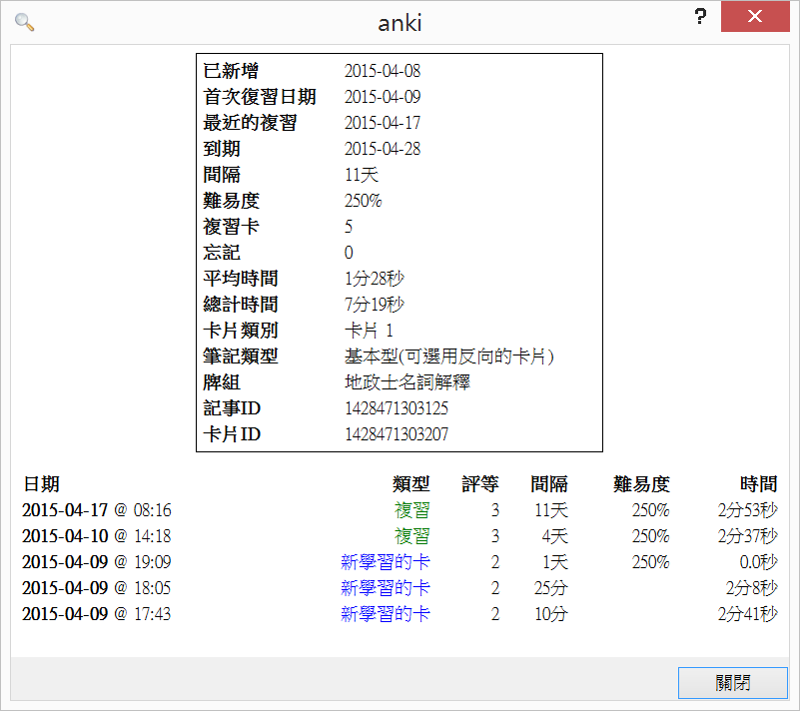
Task: Click the interval value 11天 in the info box
Action: 362,175
